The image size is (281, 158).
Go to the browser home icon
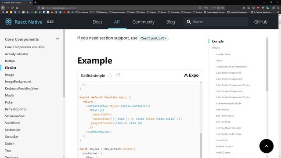17,8
